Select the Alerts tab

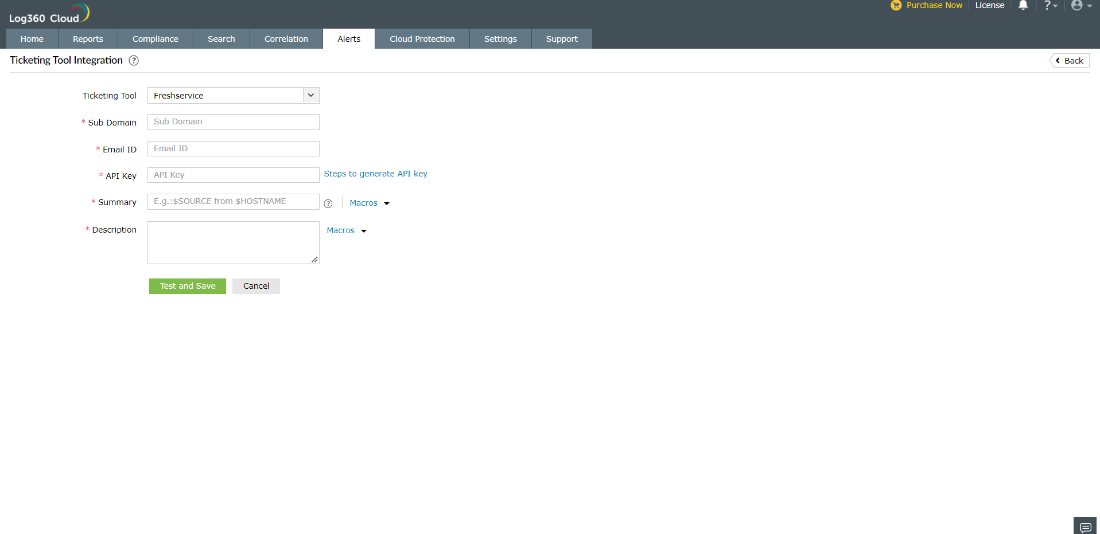(349, 39)
